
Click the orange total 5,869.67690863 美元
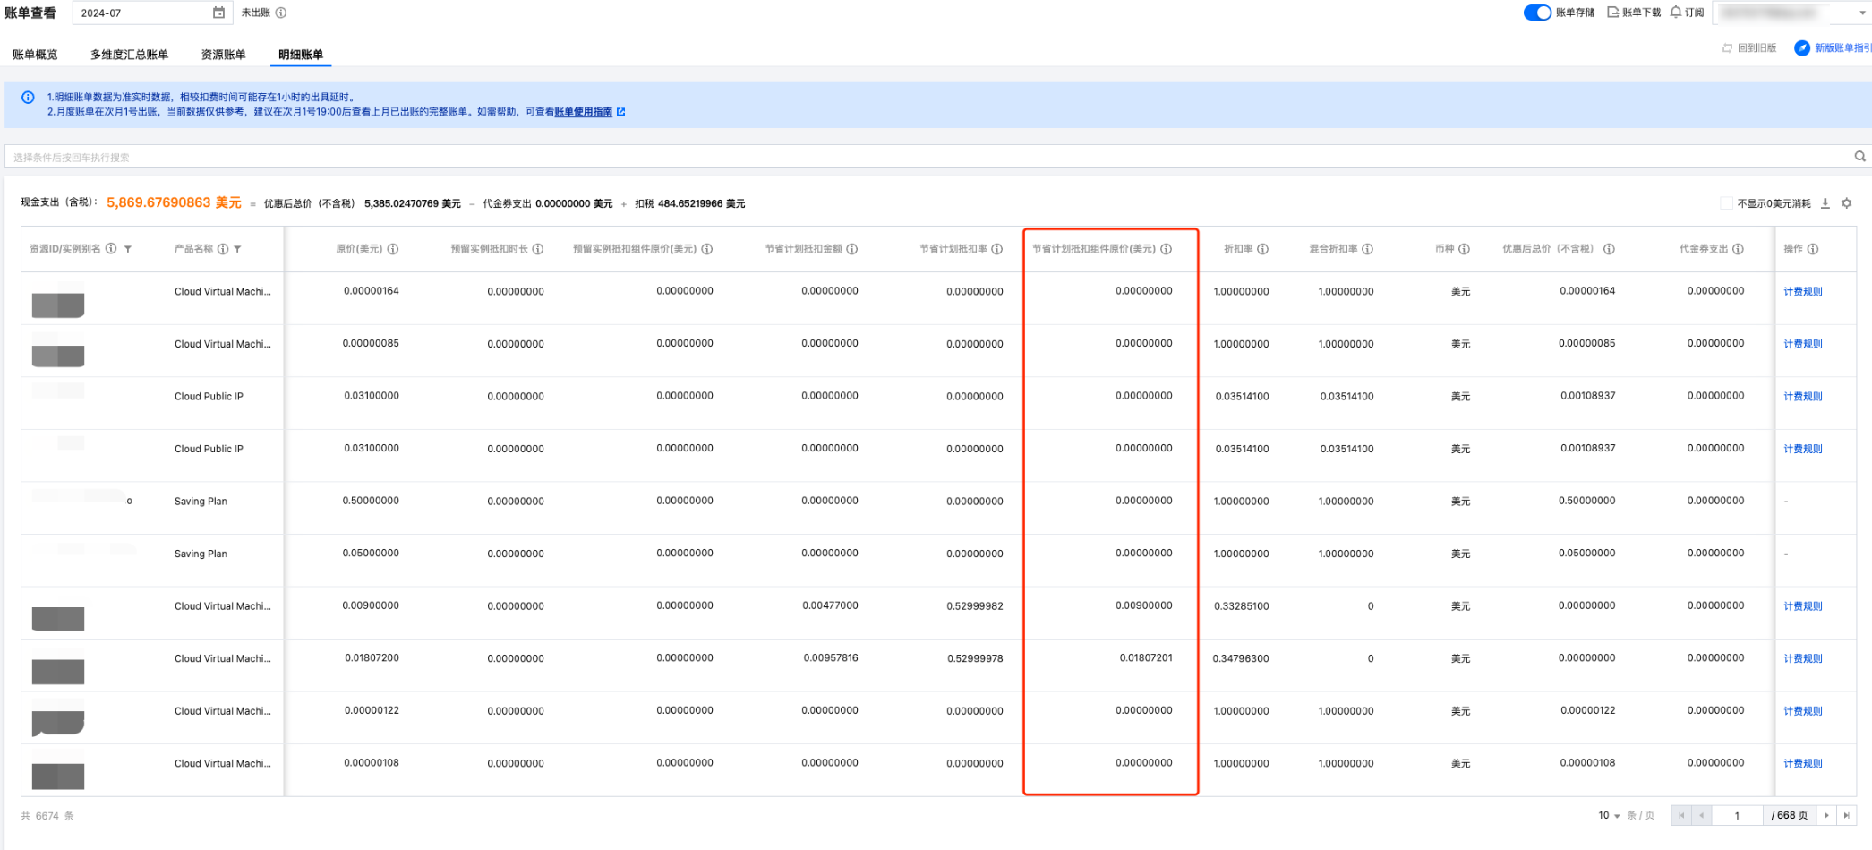pos(174,203)
